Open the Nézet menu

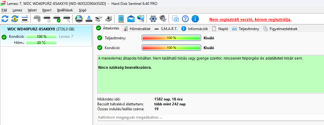point(32,10)
